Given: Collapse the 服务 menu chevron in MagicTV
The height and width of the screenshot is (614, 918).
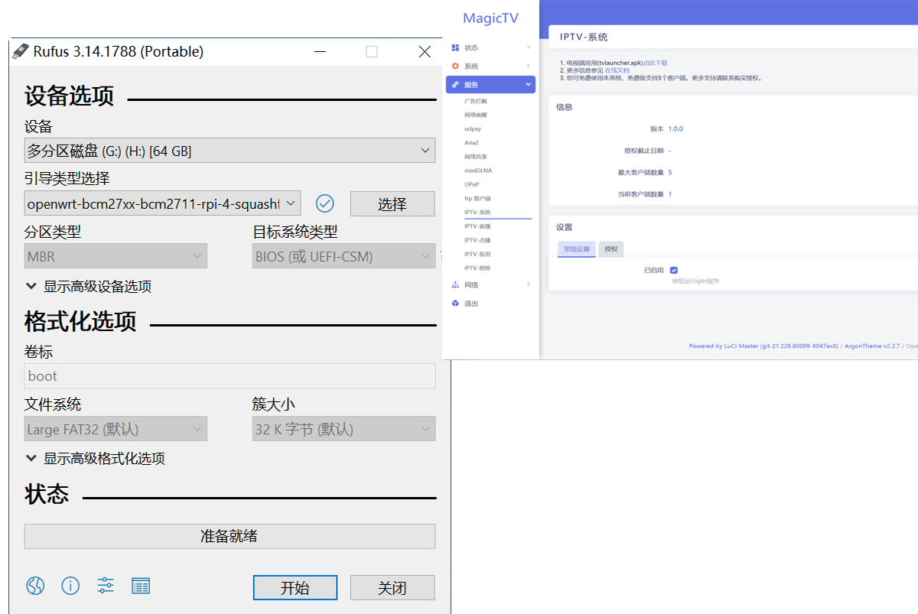Looking at the screenshot, I should tap(528, 85).
